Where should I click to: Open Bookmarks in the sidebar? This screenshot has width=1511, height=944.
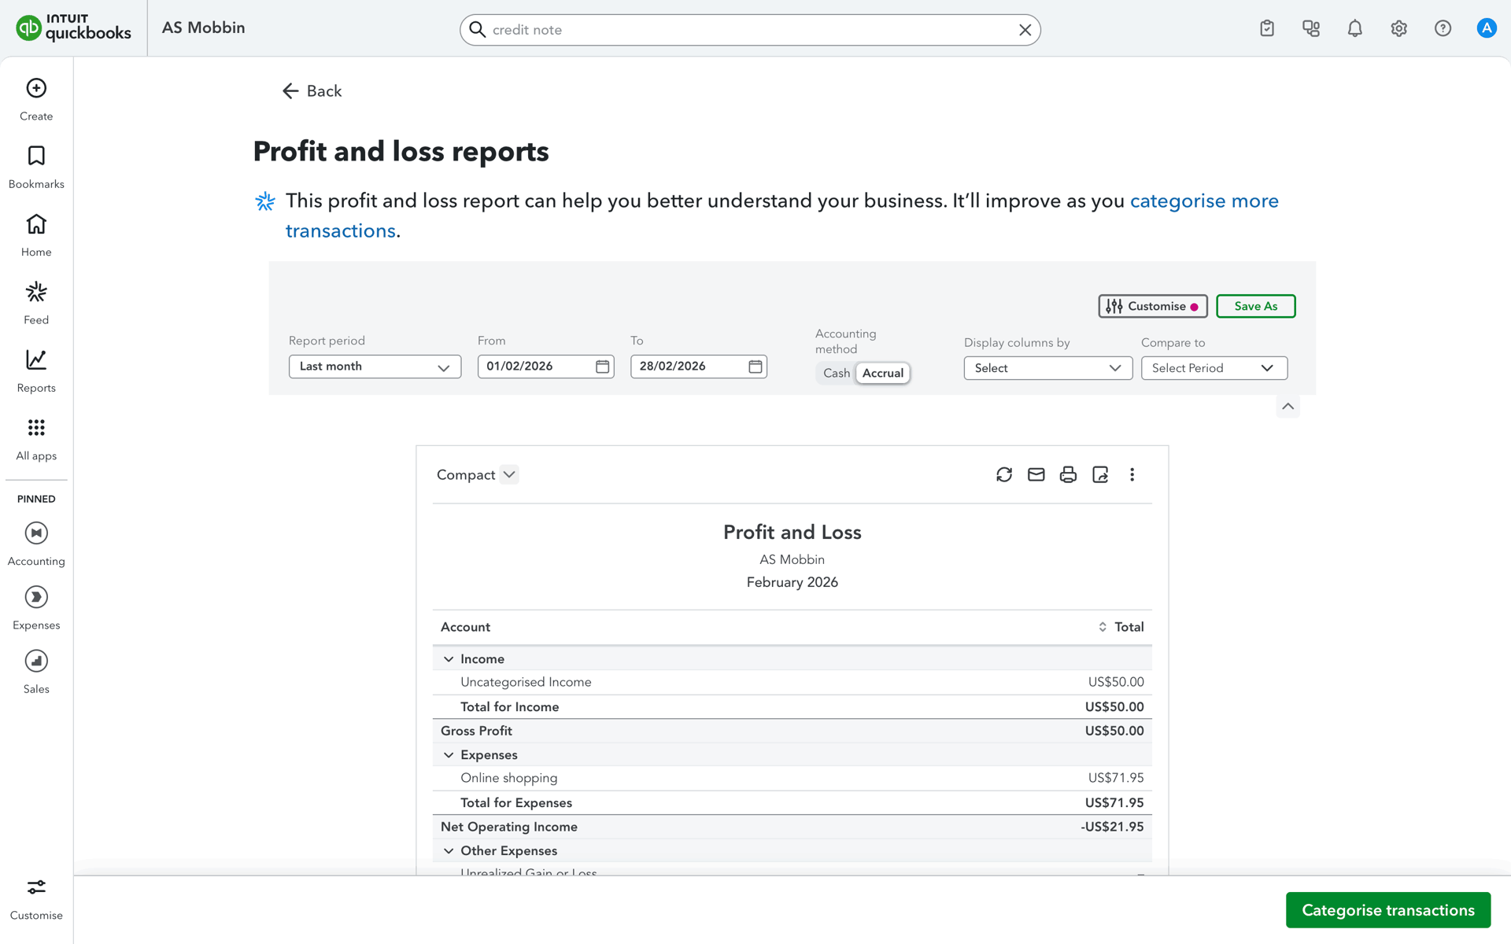(x=36, y=167)
